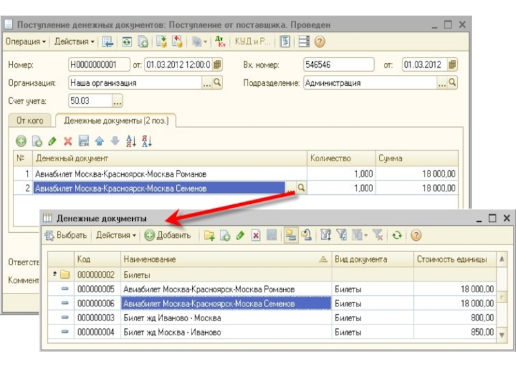The width and height of the screenshot is (516, 387).
Task: Click the green add row icon in document table
Action: (21, 141)
